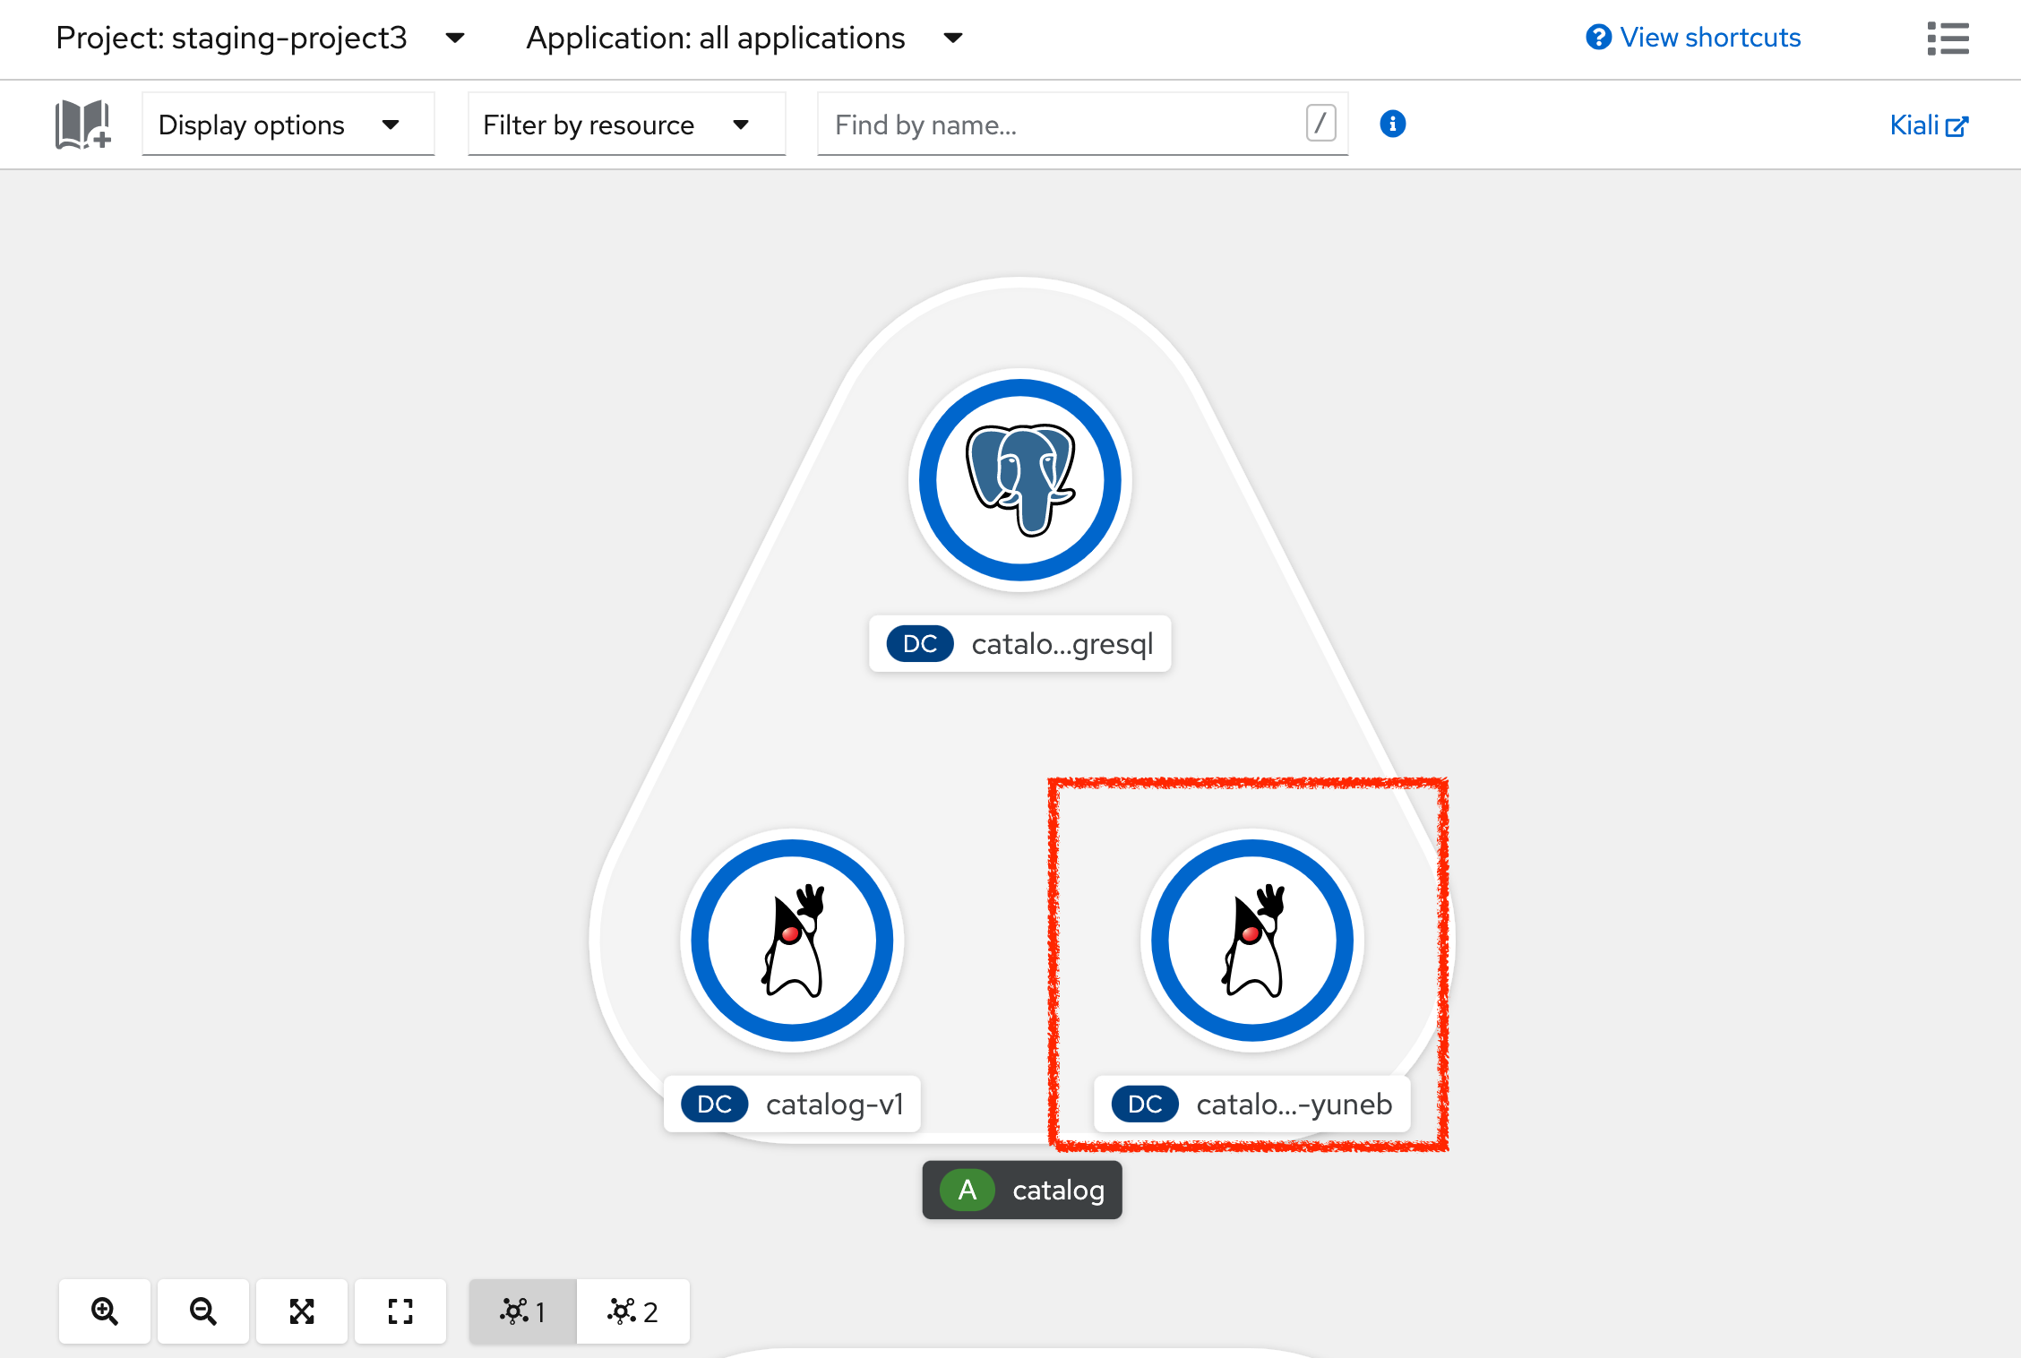Toggle graph layout 1
2021x1358 pixels.
523,1311
